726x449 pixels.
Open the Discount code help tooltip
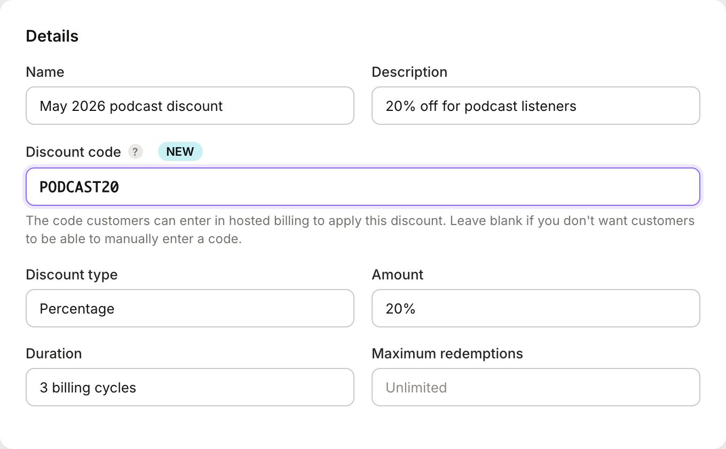pyautogui.click(x=135, y=151)
